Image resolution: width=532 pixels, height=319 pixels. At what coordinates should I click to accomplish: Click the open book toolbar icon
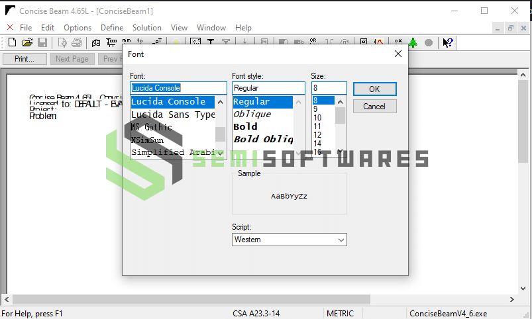pyautogui.click(x=96, y=42)
